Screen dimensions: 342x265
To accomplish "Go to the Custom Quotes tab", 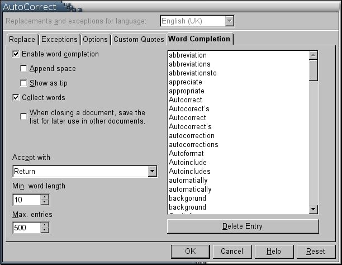I will pyautogui.click(x=138, y=40).
